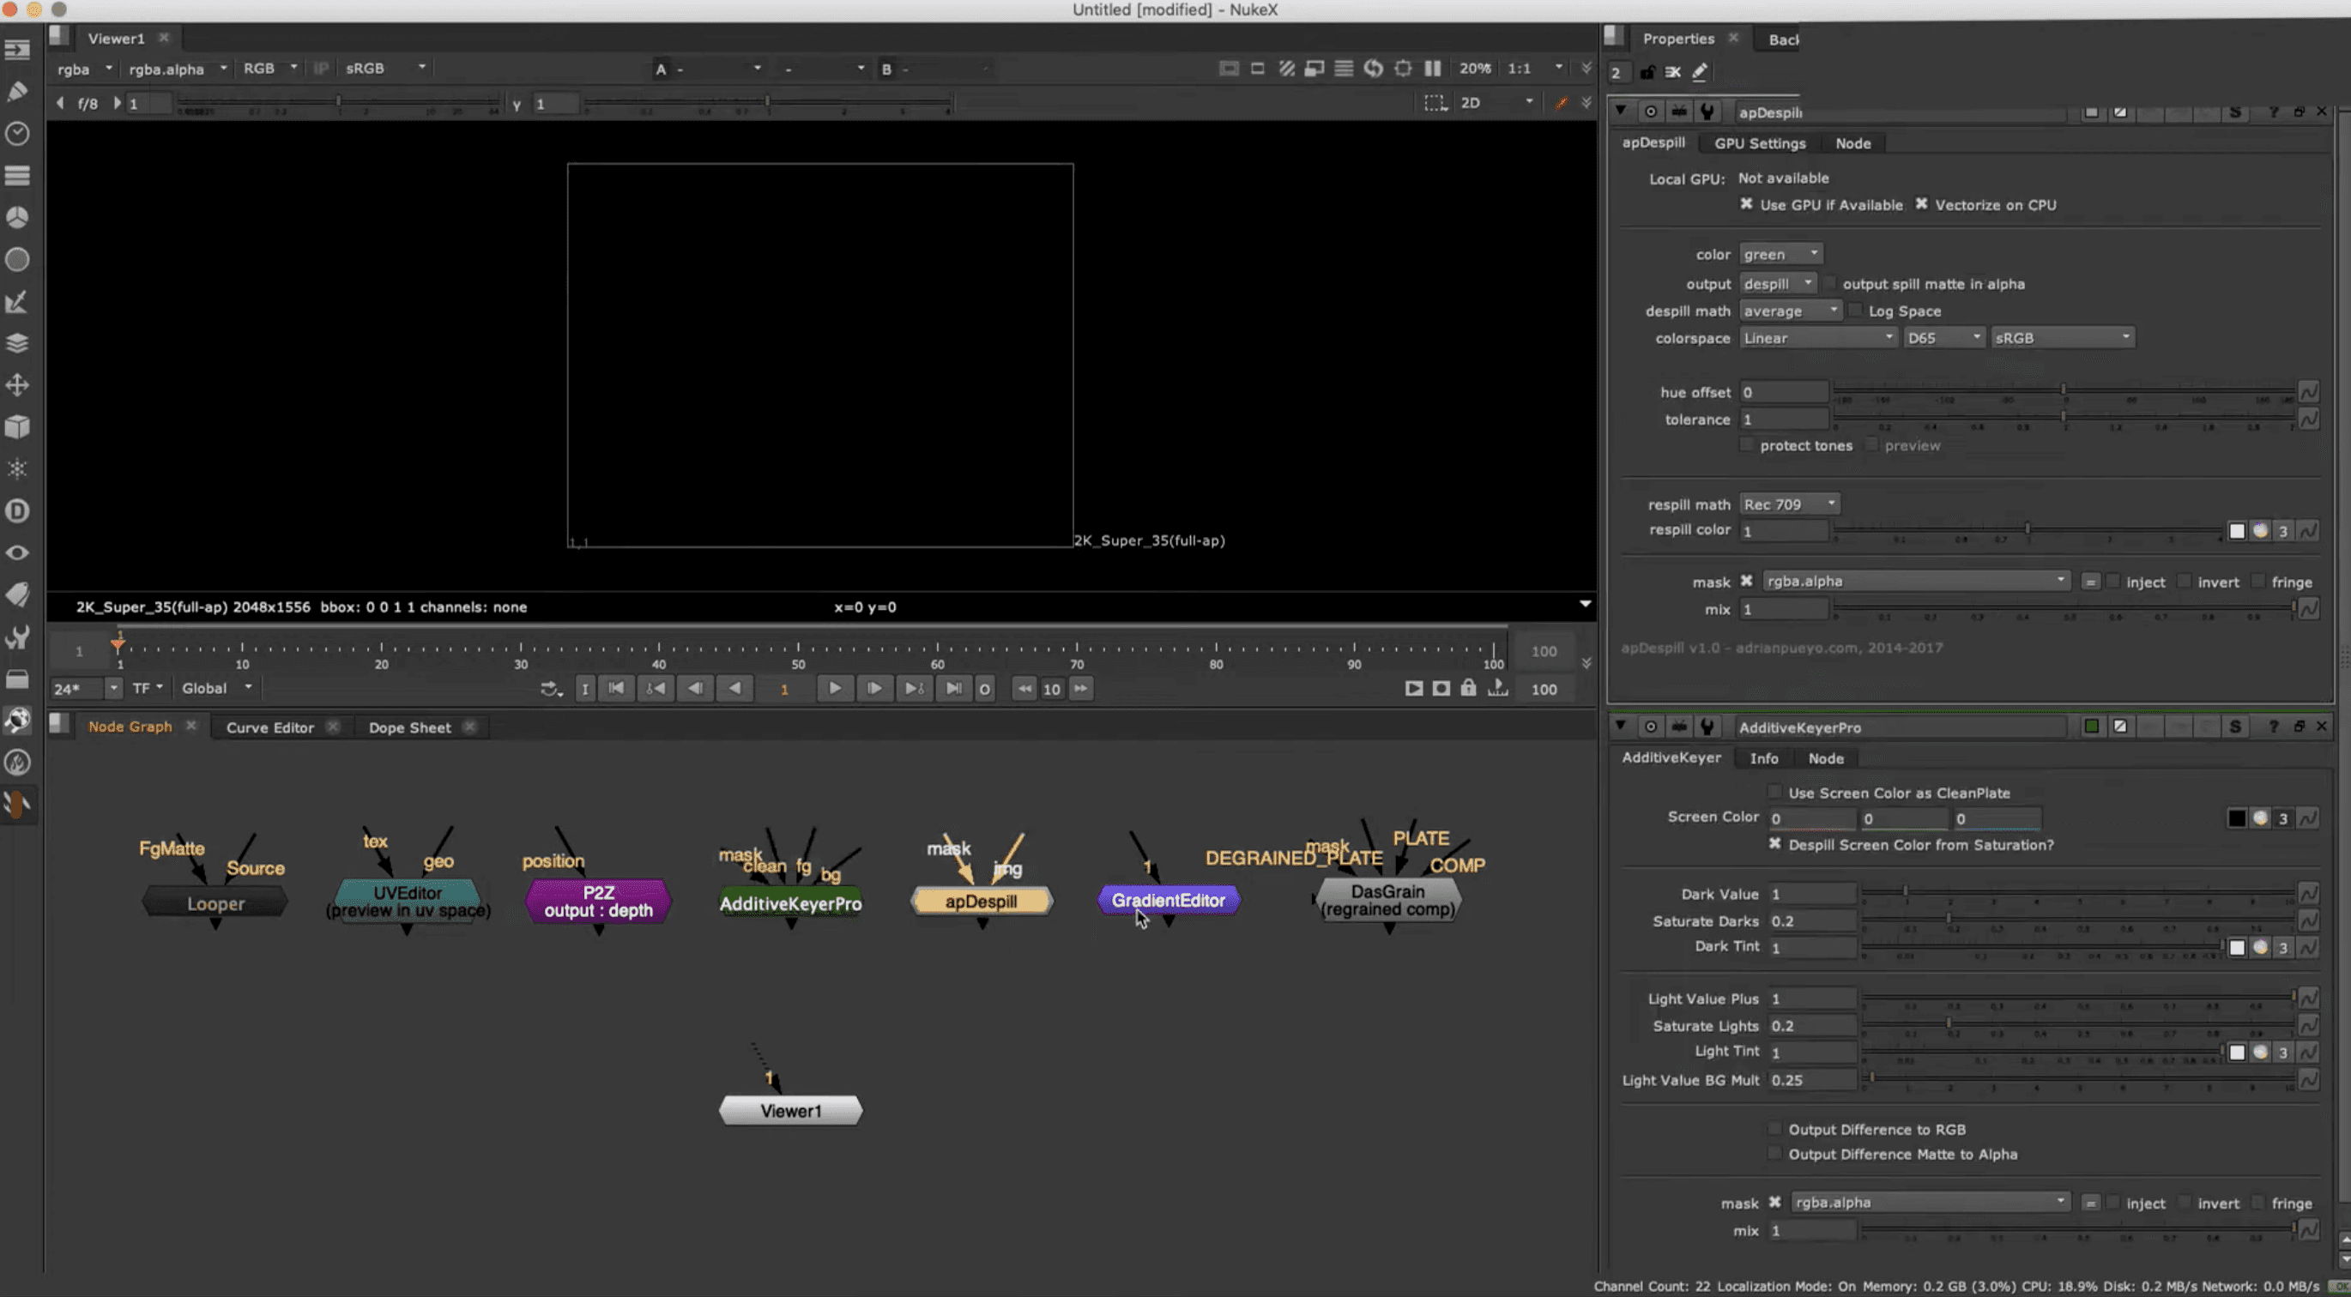Uncheck Despill Screen Color from Saturation
The width and height of the screenshot is (2351, 1297).
(x=1774, y=845)
